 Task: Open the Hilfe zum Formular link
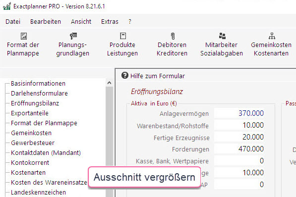pos(158,76)
